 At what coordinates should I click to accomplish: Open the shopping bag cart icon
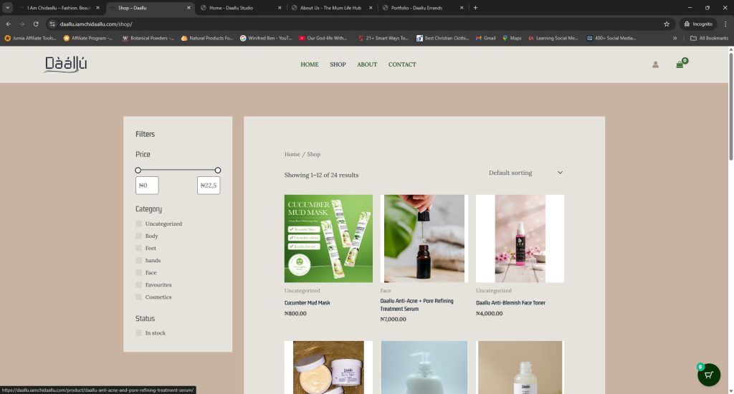pyautogui.click(x=680, y=64)
